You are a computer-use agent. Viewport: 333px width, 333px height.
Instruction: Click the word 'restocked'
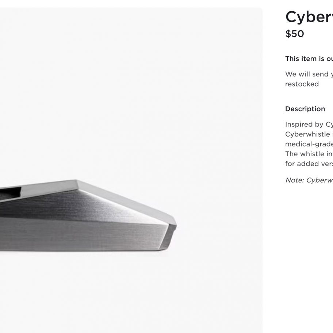click(x=302, y=84)
